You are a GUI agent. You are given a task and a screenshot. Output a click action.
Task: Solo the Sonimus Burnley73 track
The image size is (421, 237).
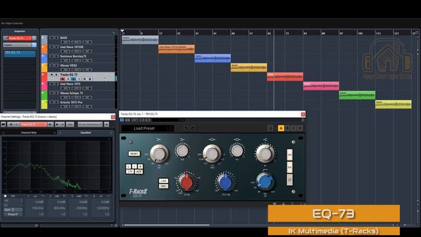(x=57, y=56)
